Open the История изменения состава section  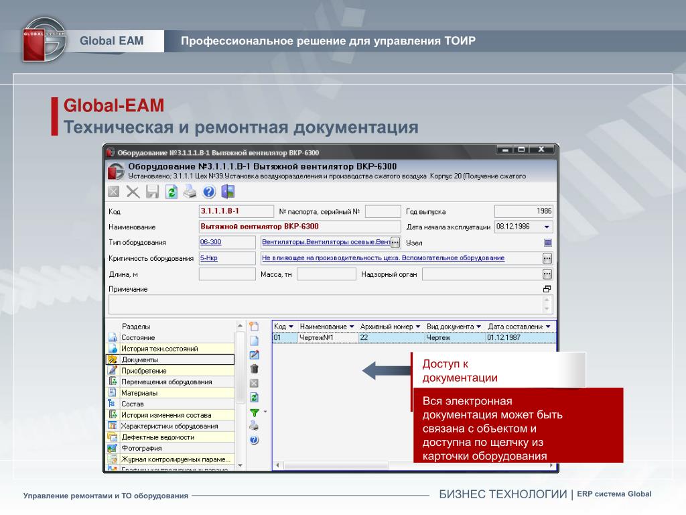click(171, 415)
